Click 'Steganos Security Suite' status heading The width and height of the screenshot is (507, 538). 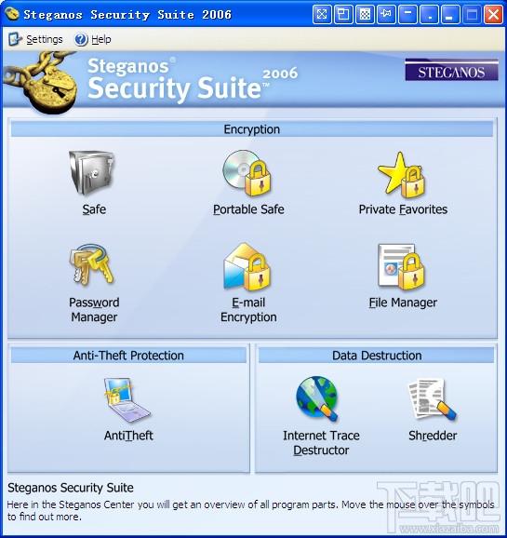[71, 488]
